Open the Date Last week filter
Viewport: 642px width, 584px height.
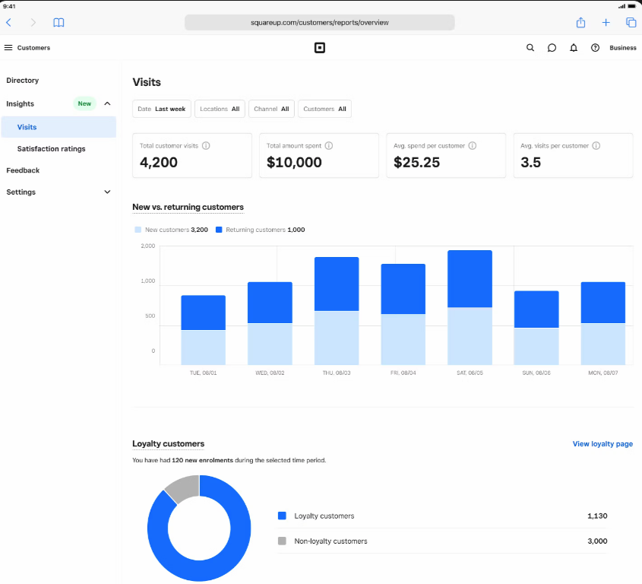162,109
